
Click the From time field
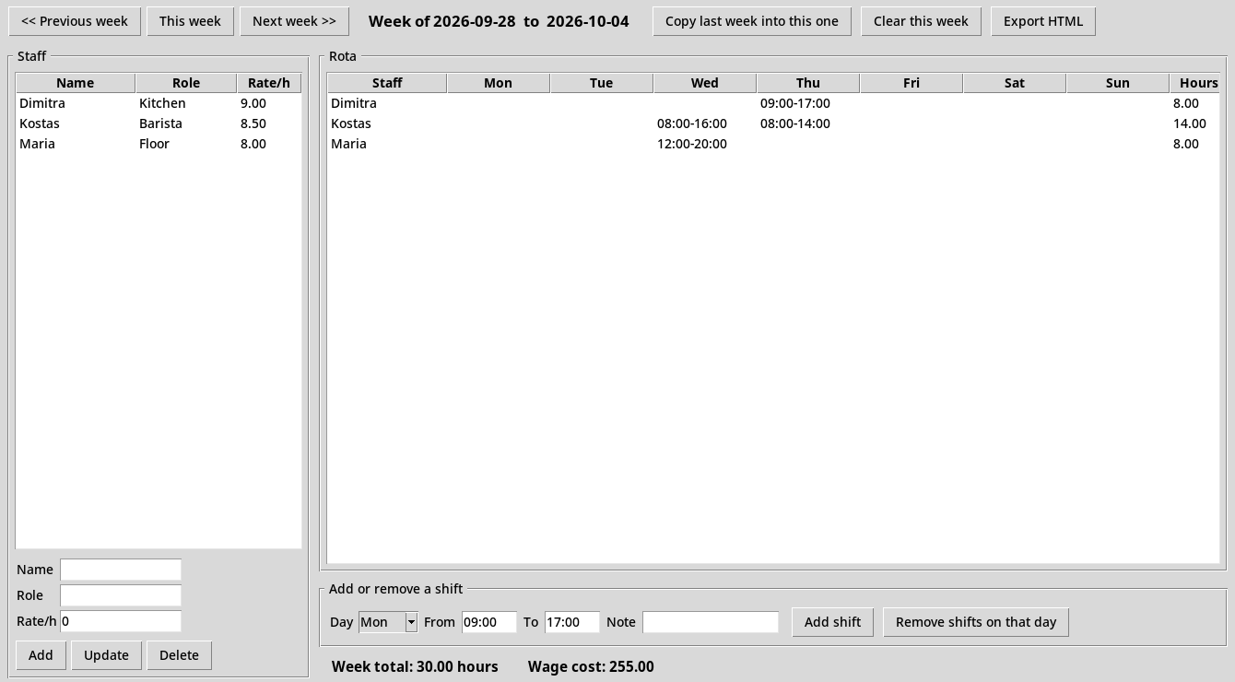pos(489,622)
